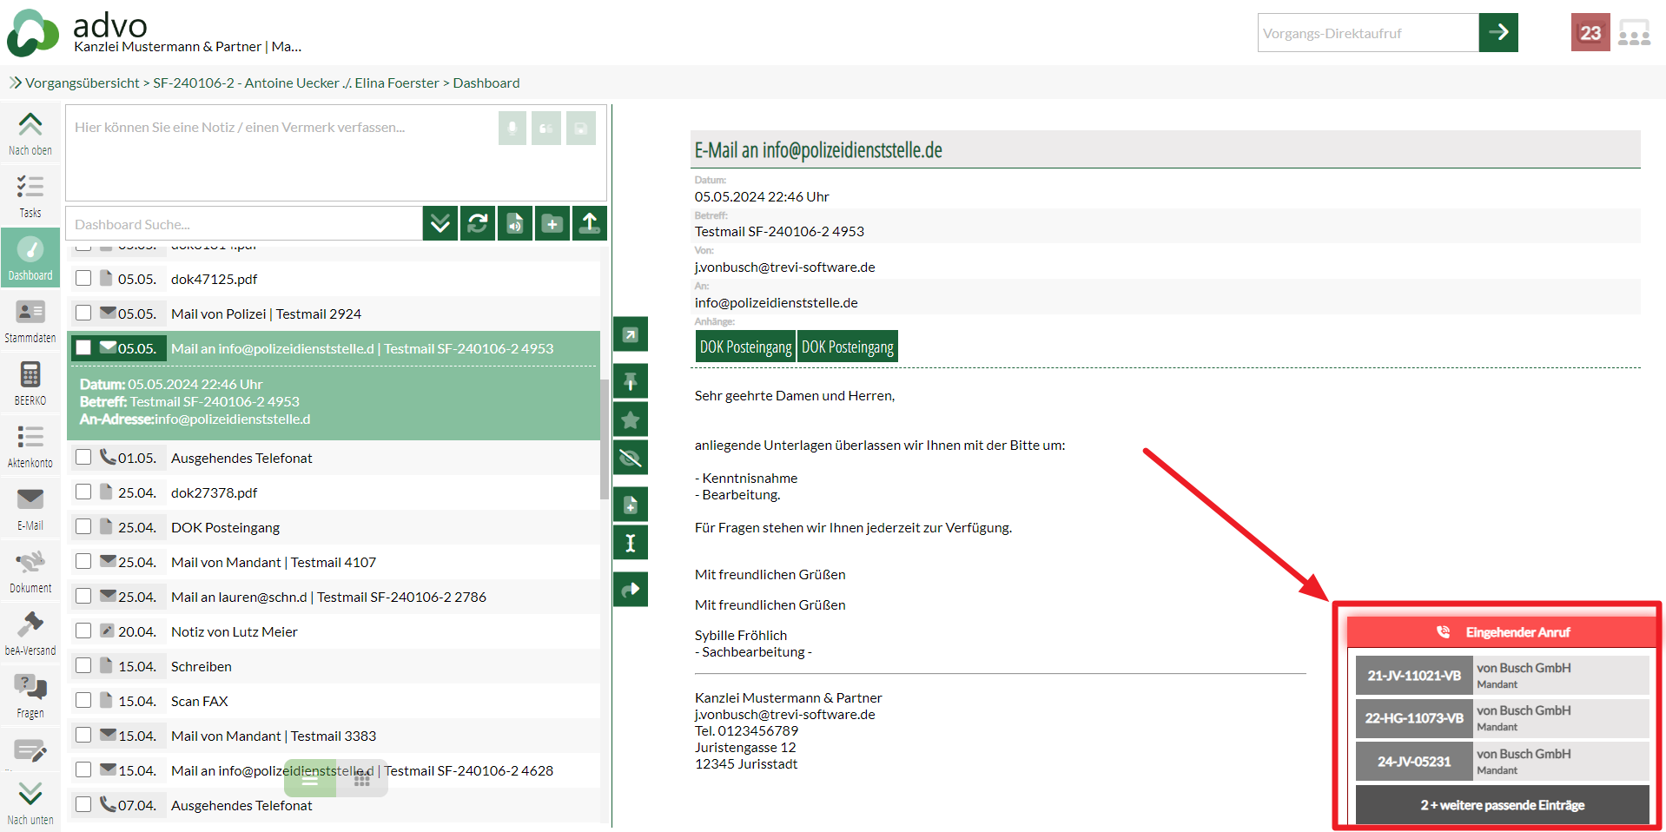Image resolution: width=1666 pixels, height=832 pixels.
Task: Open the Stammdaten section
Action: coord(30,320)
